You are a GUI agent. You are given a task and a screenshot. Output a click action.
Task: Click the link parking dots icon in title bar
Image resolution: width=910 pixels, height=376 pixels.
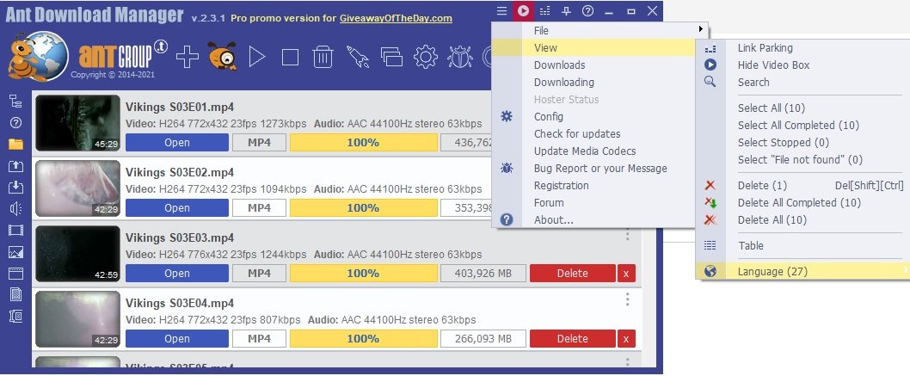[x=544, y=10]
